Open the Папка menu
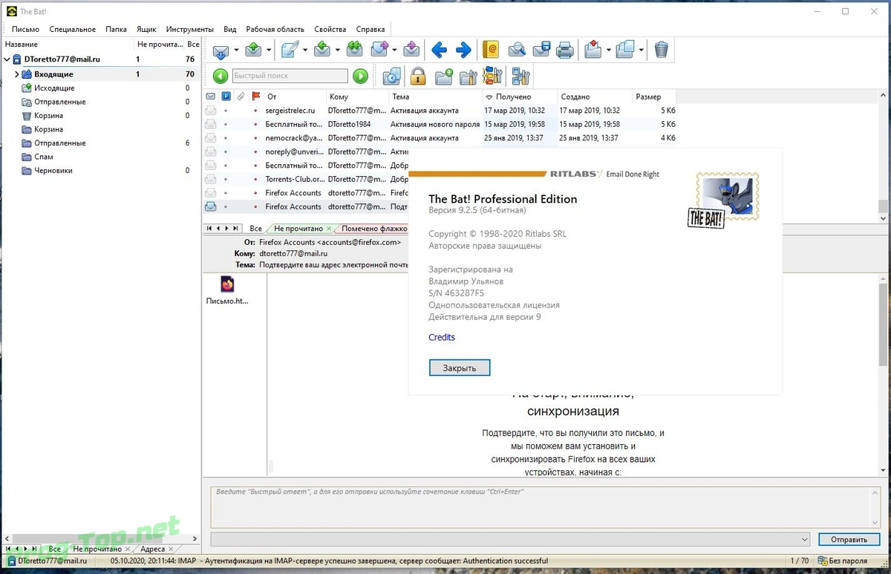This screenshot has height=574, width=891. (x=116, y=29)
